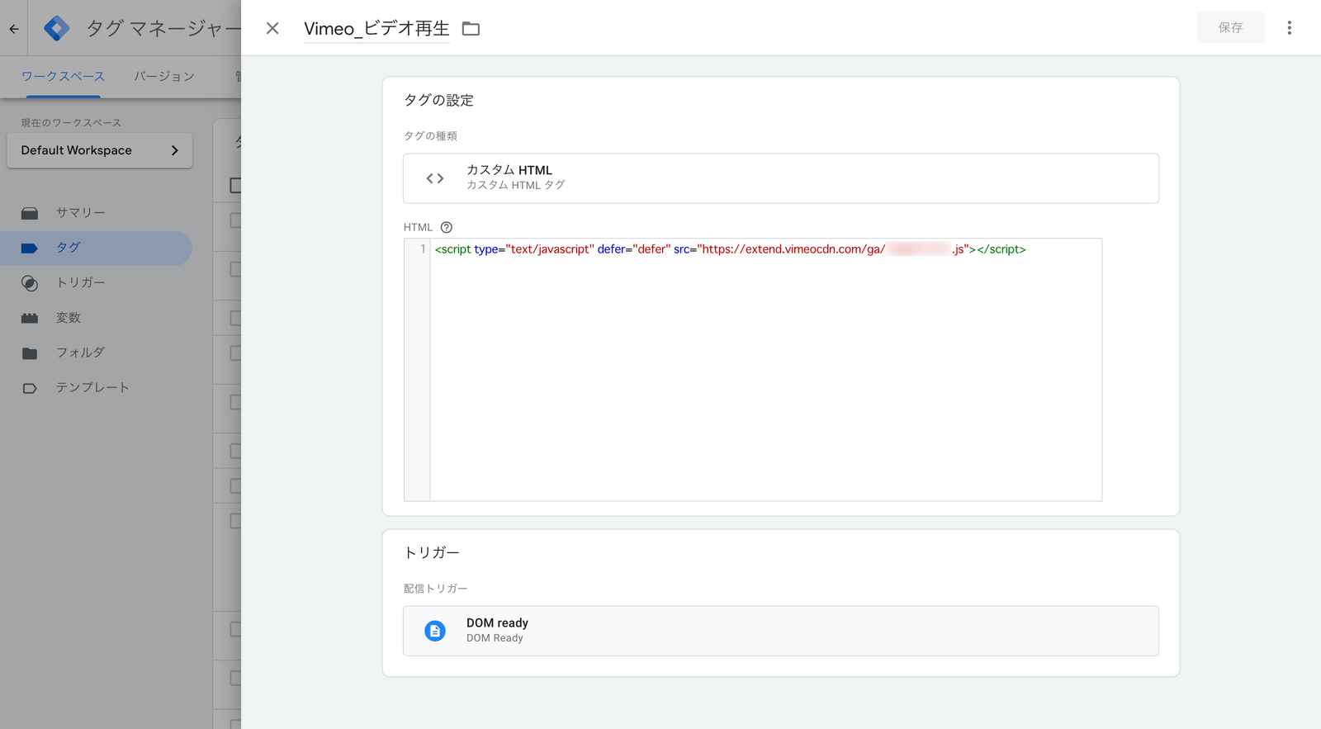Click the 現在のワークスペース label
1321x729 pixels.
(71, 122)
